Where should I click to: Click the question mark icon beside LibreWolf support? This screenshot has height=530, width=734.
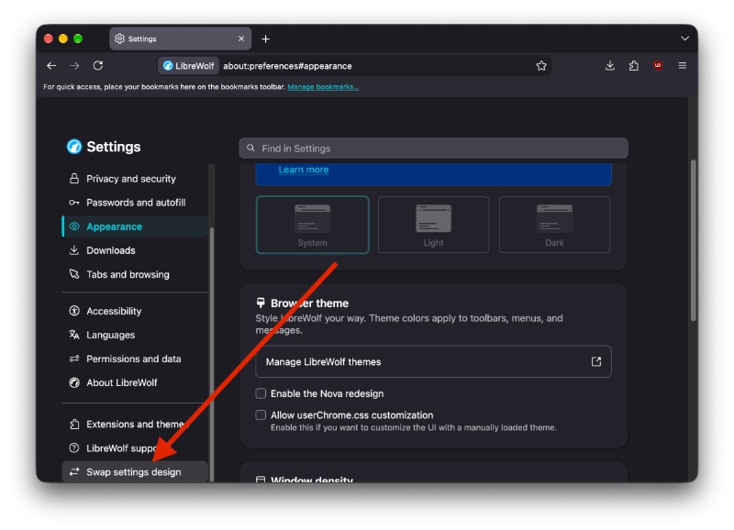(74, 447)
